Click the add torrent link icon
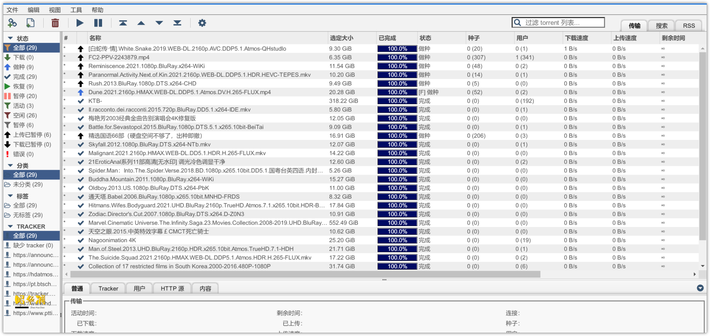This screenshot has width=710, height=336. (12, 23)
